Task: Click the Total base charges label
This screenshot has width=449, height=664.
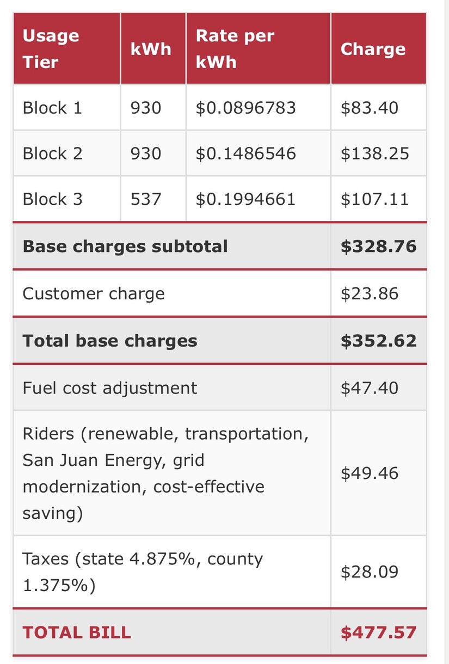Action: [x=110, y=341]
